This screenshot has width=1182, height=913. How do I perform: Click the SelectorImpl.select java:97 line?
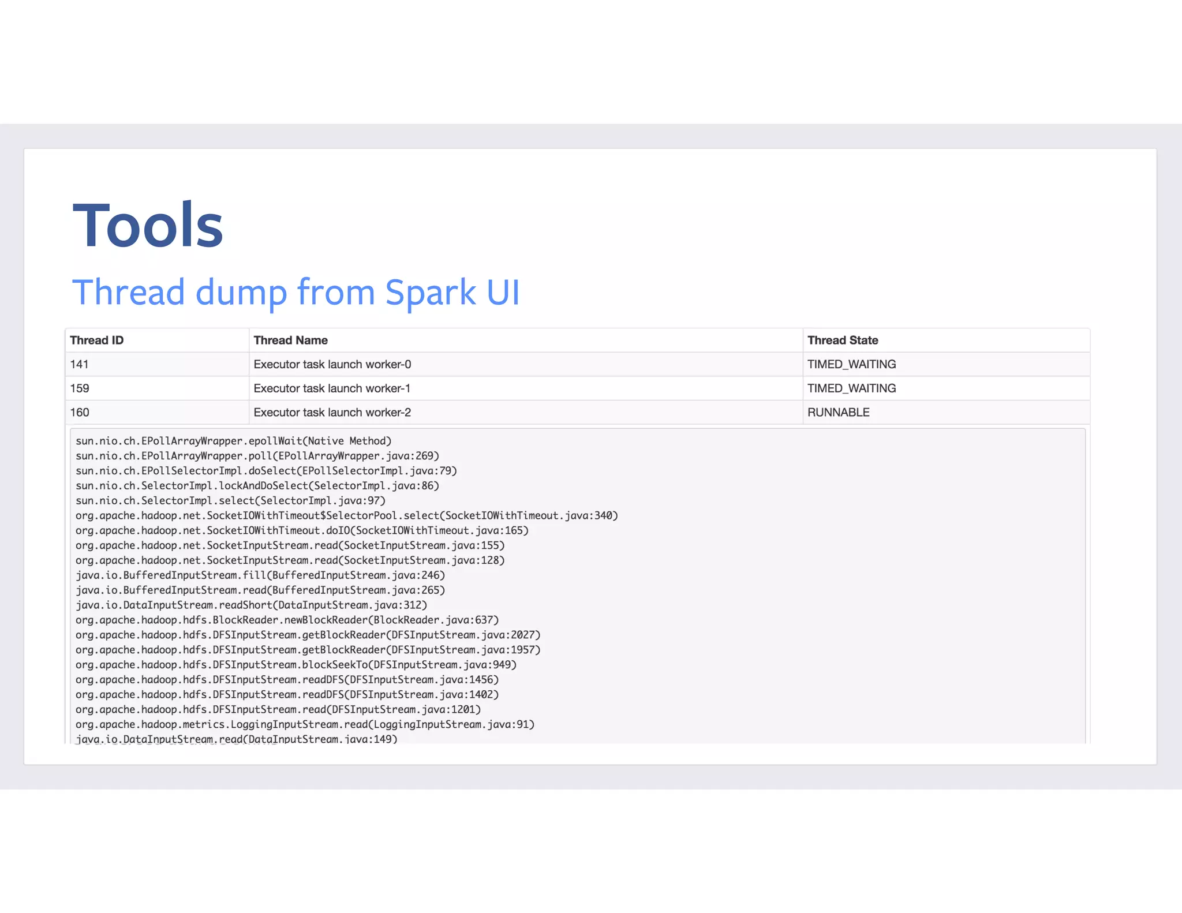pos(230,502)
